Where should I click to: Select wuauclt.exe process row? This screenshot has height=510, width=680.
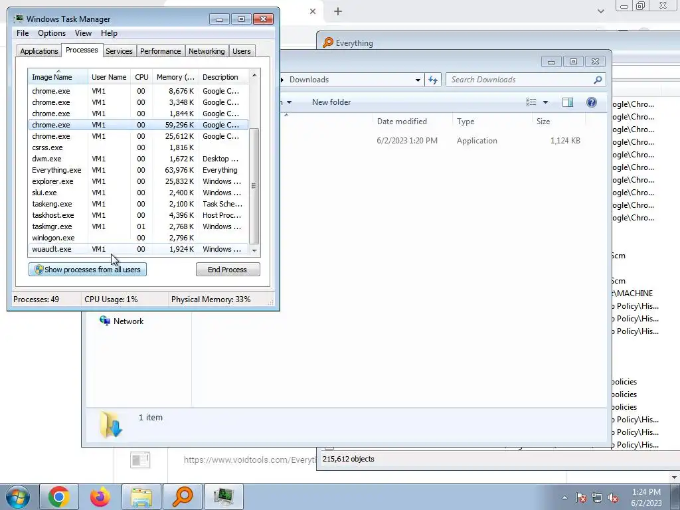[138, 249]
